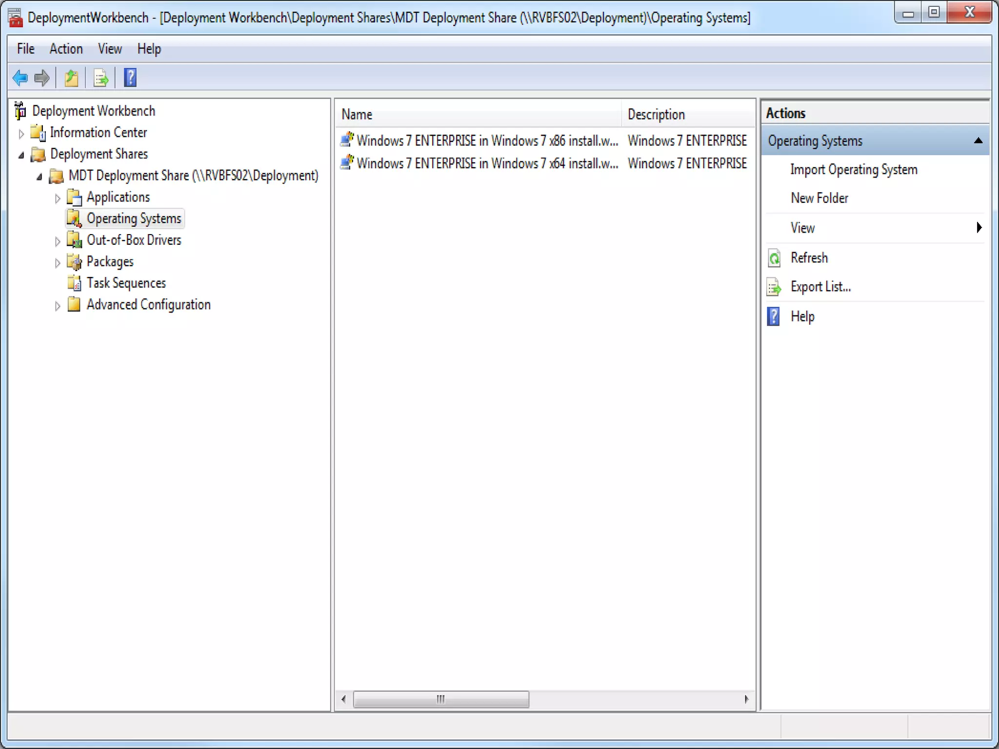Expand the Packages node
Viewport: 999px width, 749px height.
pyautogui.click(x=58, y=263)
